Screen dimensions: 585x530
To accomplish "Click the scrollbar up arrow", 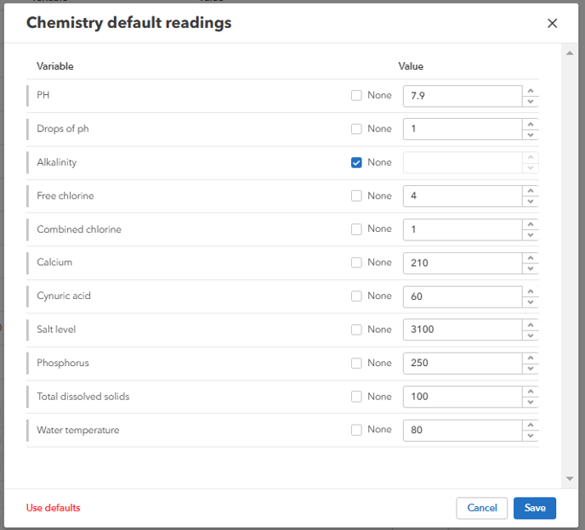I will pos(570,53).
